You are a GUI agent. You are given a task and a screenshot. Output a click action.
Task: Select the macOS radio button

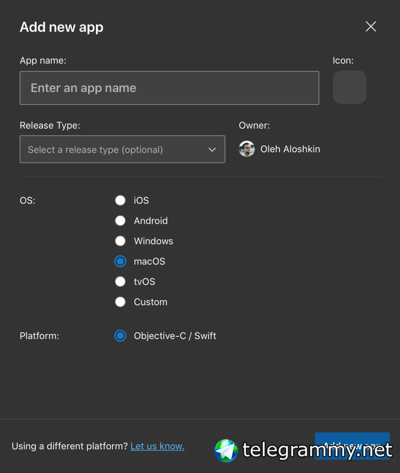[x=120, y=261]
